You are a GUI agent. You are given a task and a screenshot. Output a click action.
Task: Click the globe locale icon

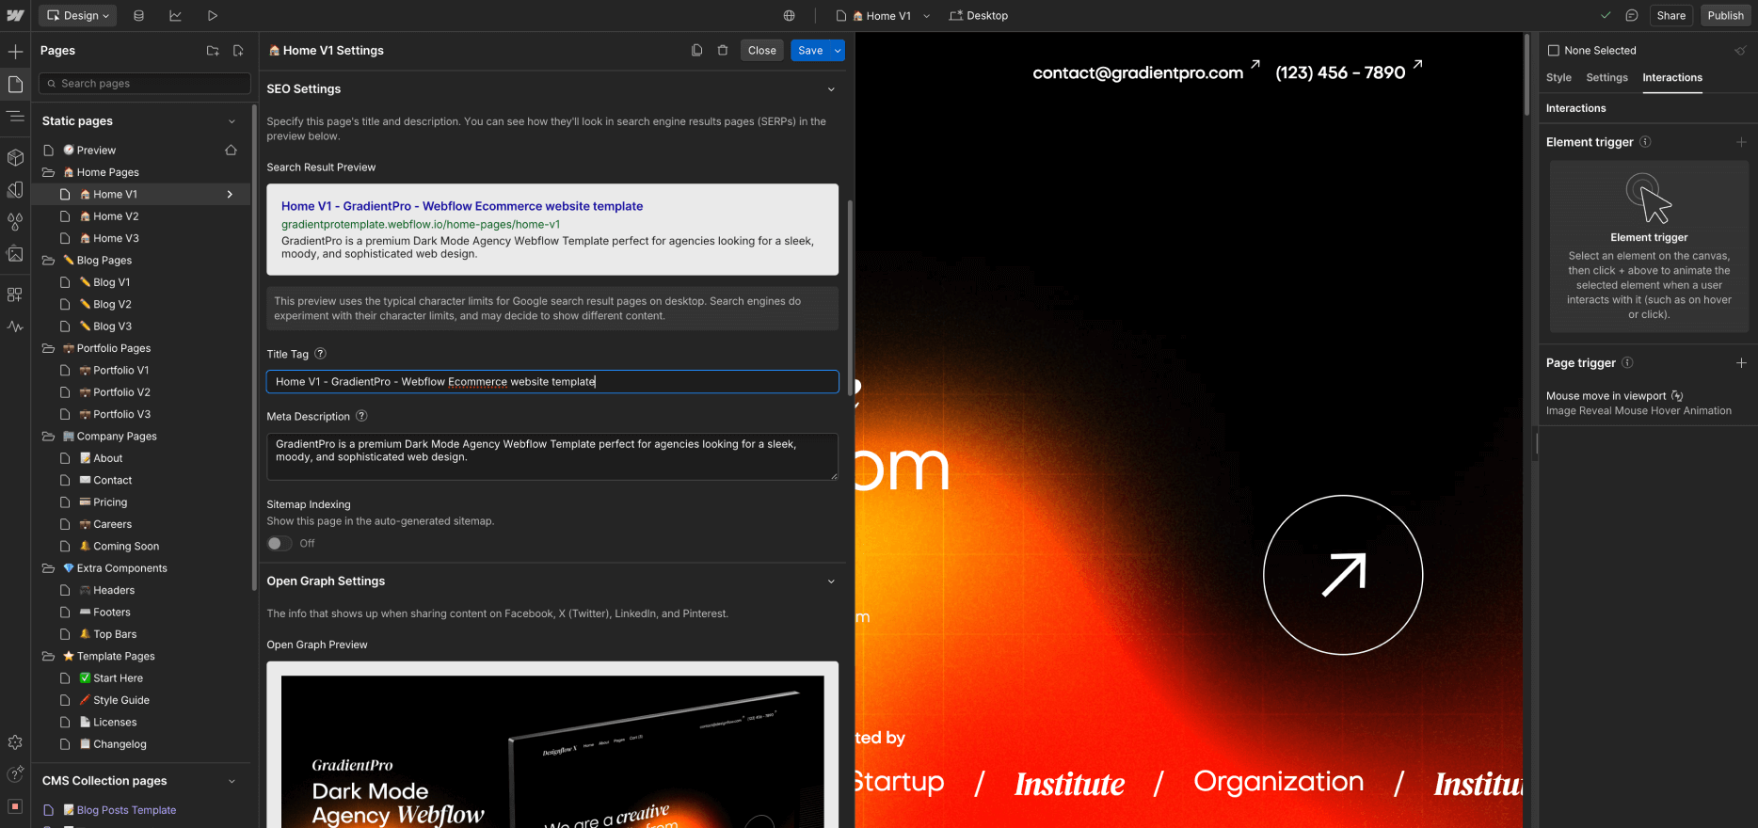coord(789,15)
